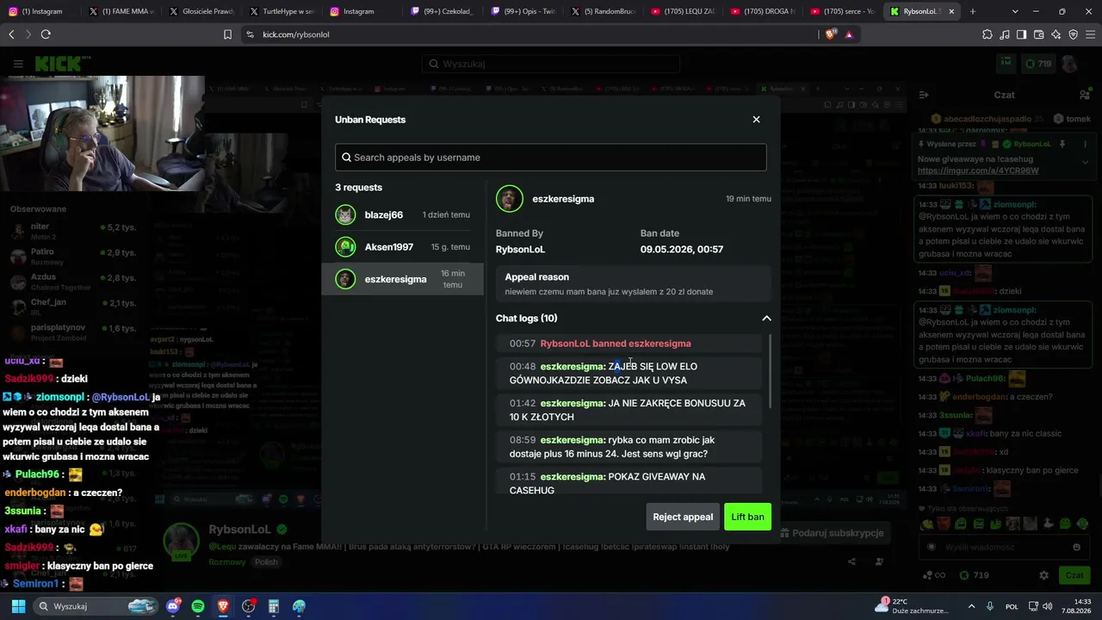Reject the appeal from eszkeresigma
This screenshot has width=1102, height=620.
[683, 517]
